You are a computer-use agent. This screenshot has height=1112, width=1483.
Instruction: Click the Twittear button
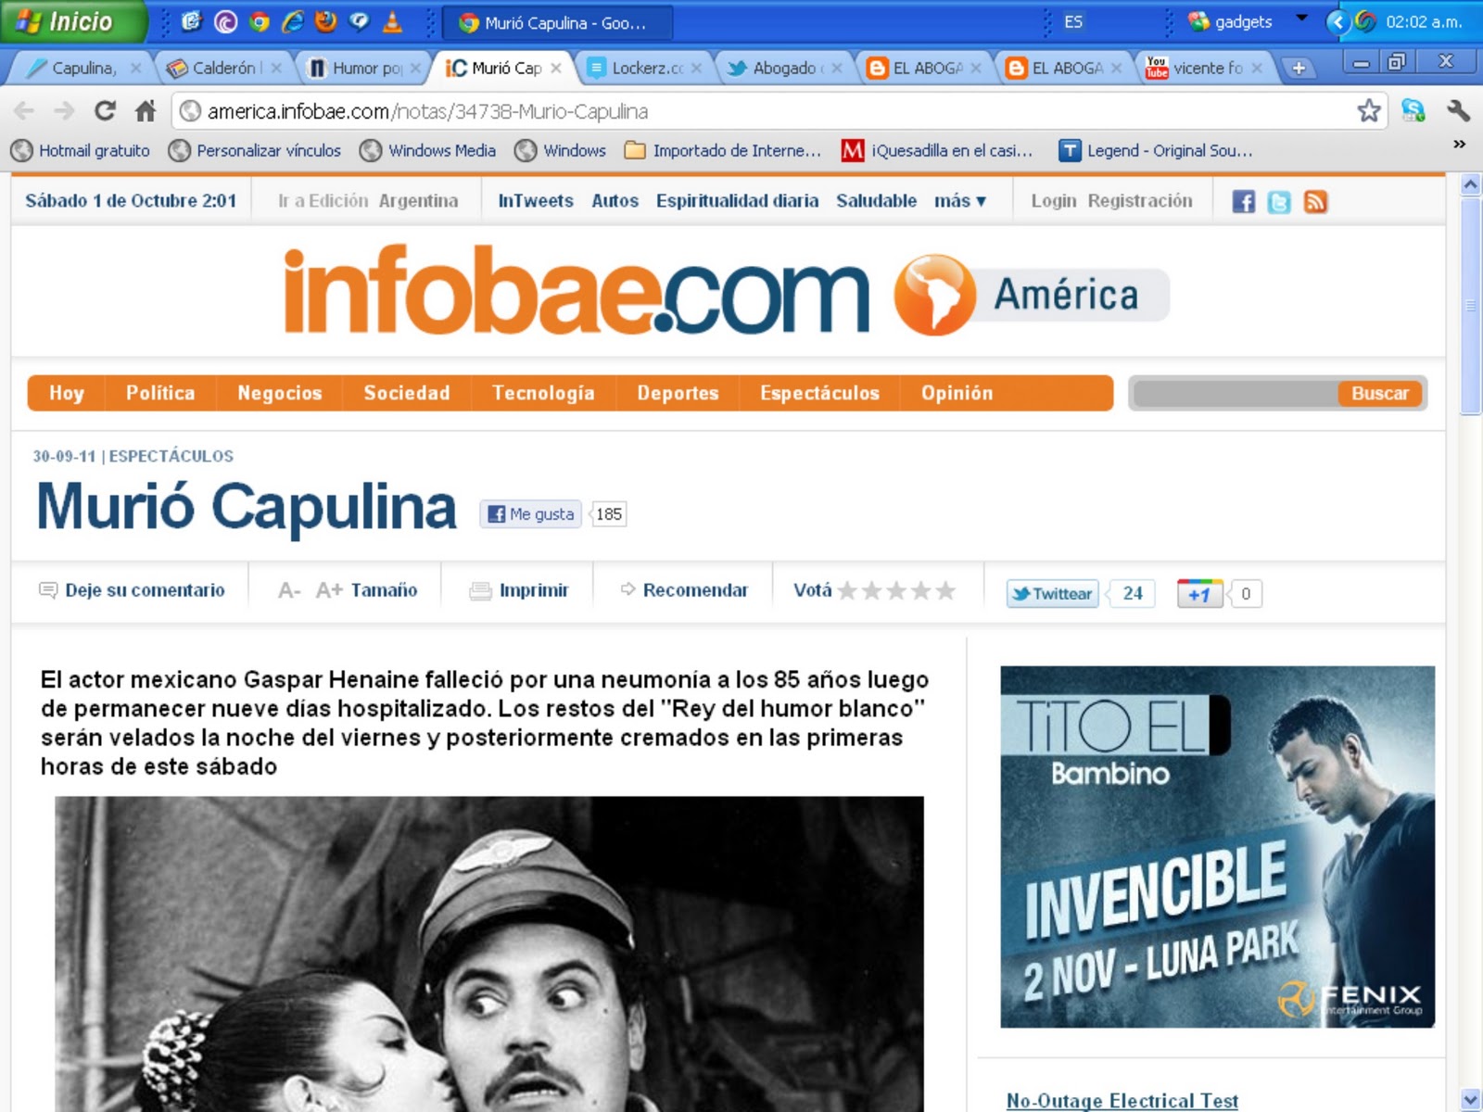pyautogui.click(x=1052, y=593)
